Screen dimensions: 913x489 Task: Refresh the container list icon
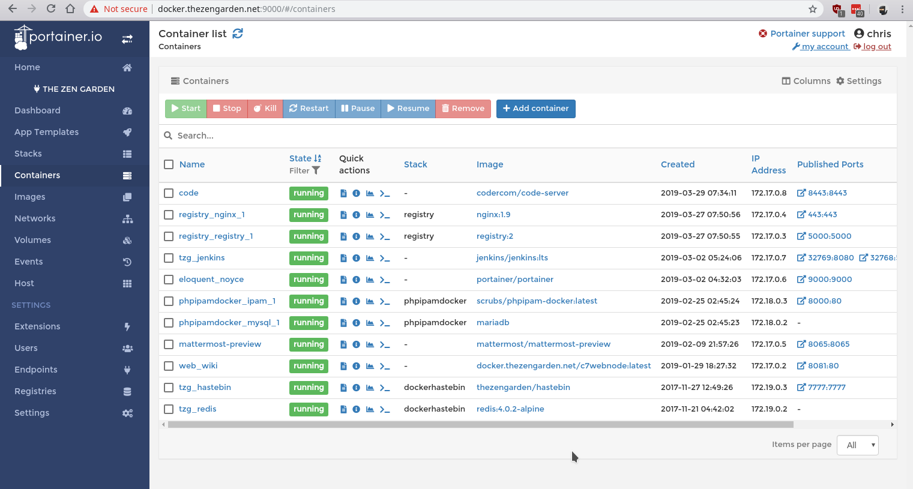(x=238, y=34)
